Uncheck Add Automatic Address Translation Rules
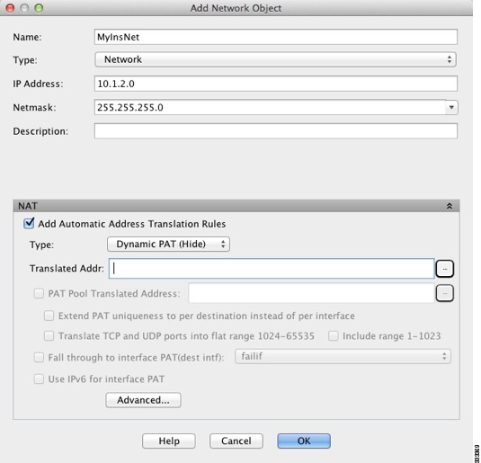The height and width of the screenshot is (463, 481). pos(29,223)
